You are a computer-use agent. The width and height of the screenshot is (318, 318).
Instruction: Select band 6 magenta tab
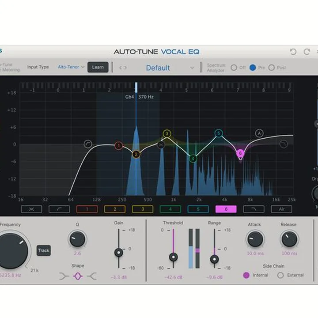226,209
